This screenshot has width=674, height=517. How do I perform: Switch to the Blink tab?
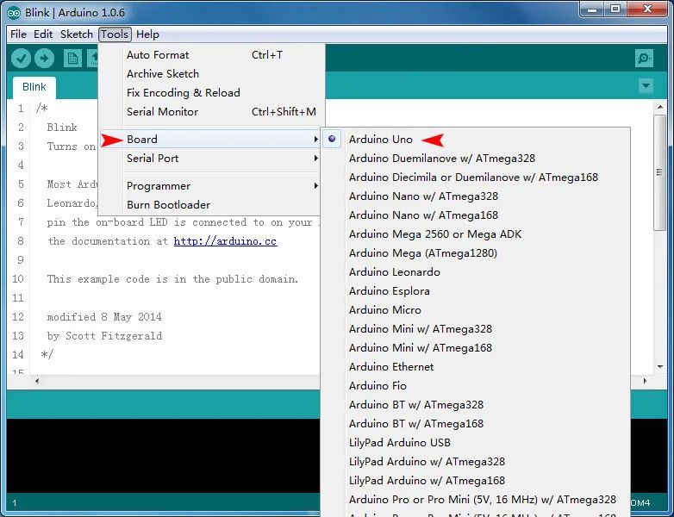[34, 87]
